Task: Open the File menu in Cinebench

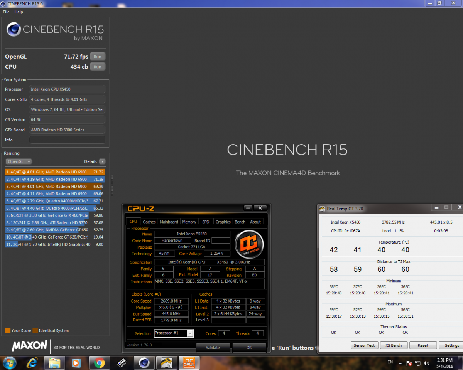Action: pyautogui.click(x=6, y=12)
